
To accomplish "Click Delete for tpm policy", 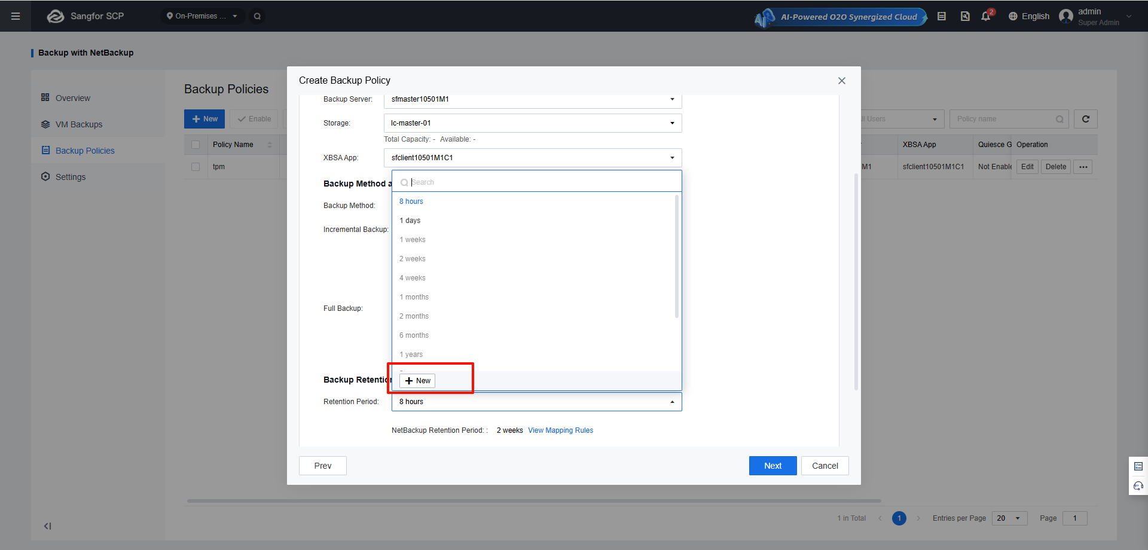I will pos(1056,167).
